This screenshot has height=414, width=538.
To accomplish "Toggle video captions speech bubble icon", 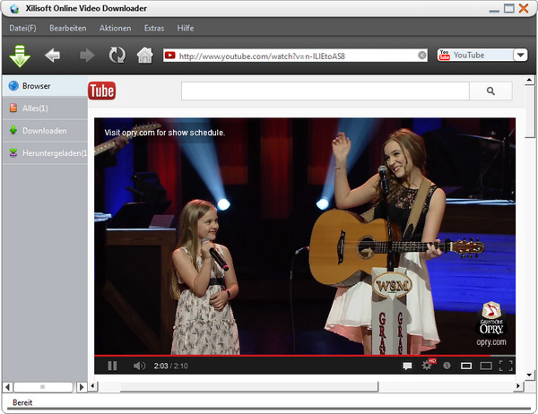I will tap(407, 366).
